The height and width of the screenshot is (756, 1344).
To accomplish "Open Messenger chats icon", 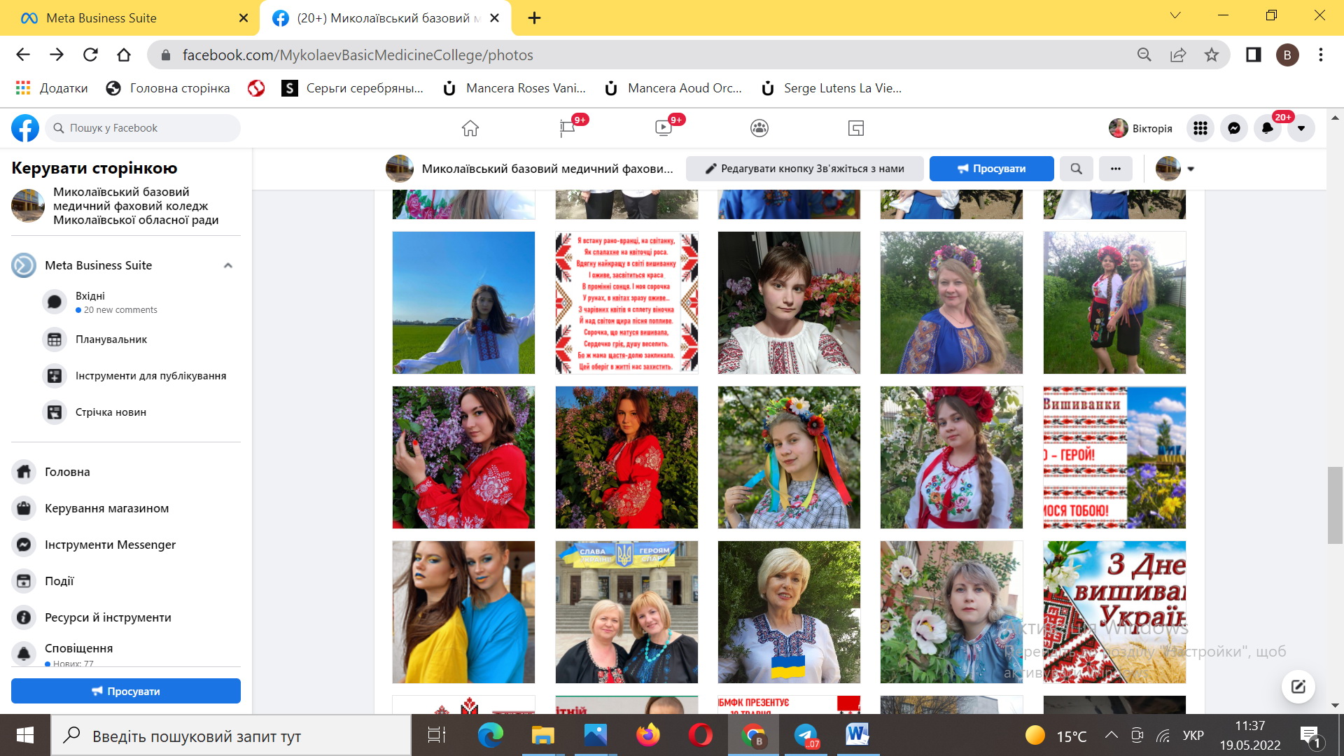I will [x=1234, y=128].
